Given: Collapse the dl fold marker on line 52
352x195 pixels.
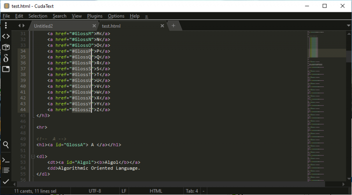Looking at the screenshot, I should (33, 156).
